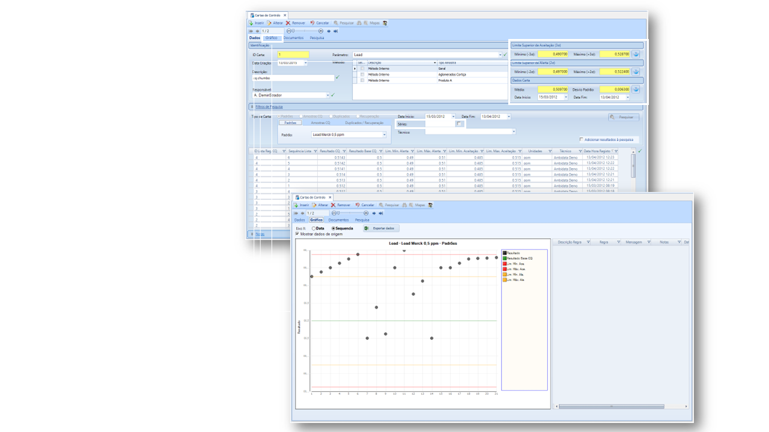Viewport: 769px width, 432px height.
Task: Click Cancelar undo icon in the chart window
Action: (x=357, y=205)
